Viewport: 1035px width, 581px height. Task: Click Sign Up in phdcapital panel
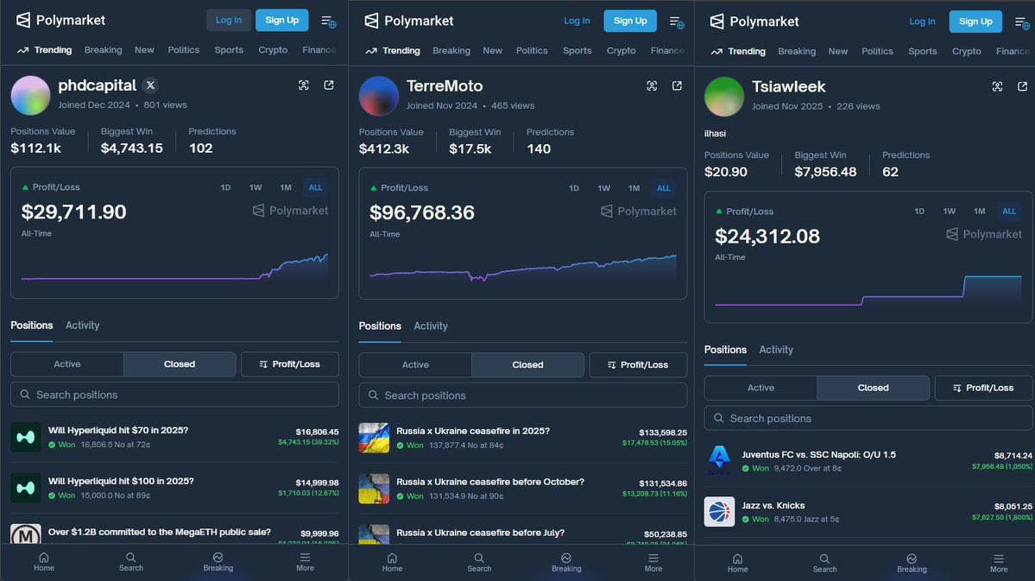click(x=282, y=21)
